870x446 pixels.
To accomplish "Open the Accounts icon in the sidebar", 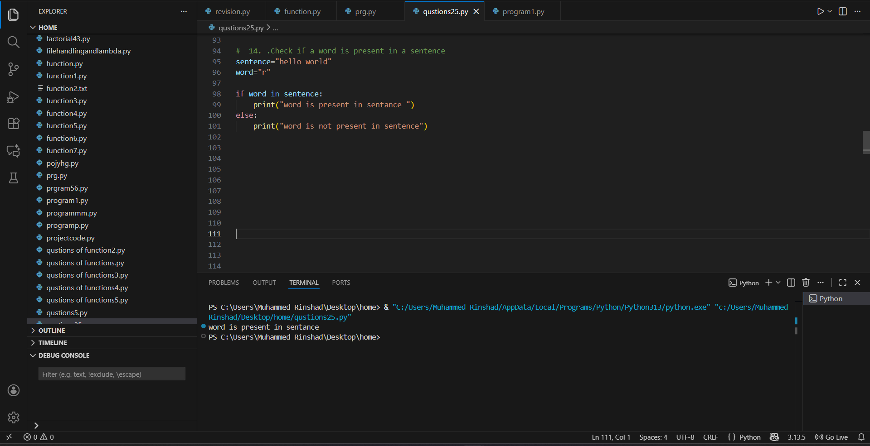I will [13, 390].
